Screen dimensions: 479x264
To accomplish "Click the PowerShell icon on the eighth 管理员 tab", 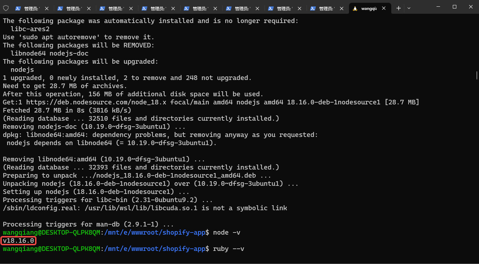I will [x=313, y=8].
